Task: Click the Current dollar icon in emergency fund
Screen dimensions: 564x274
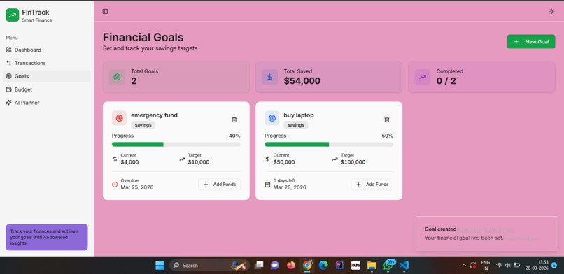Action: coord(115,159)
